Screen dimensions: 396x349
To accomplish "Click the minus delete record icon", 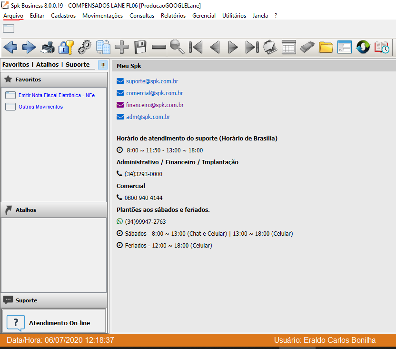I will (159, 47).
